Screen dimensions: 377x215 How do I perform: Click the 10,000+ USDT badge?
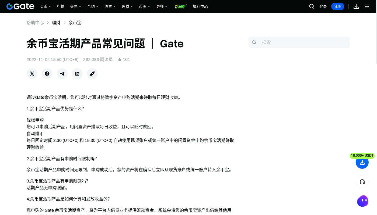pyautogui.click(x=362, y=156)
